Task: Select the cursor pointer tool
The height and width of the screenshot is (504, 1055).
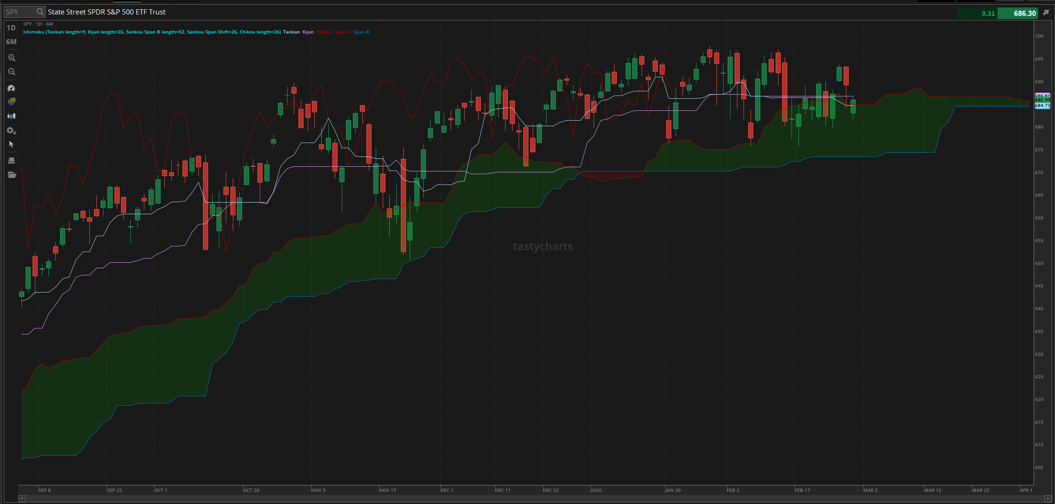Action: 12,144
